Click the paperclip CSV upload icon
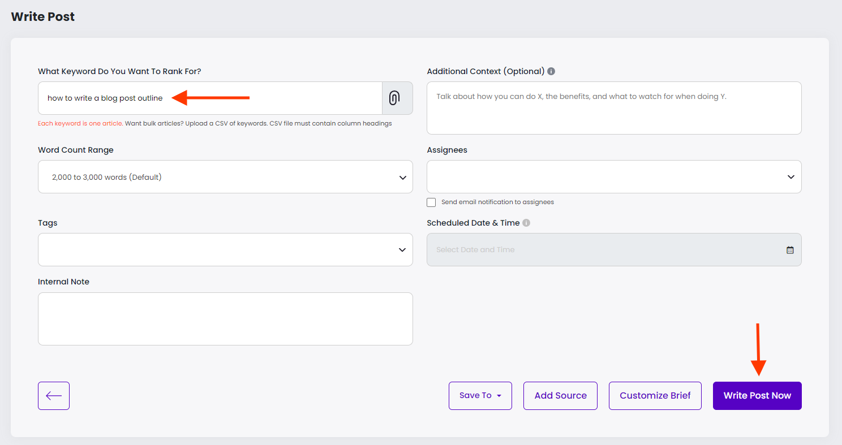The height and width of the screenshot is (445, 842). pos(394,98)
